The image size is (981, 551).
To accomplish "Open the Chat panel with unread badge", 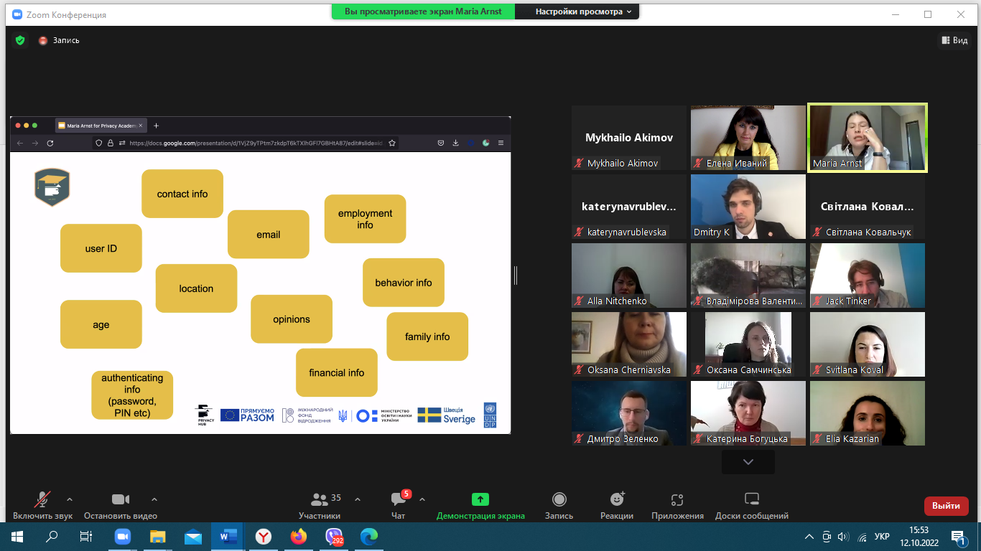I will (398, 499).
